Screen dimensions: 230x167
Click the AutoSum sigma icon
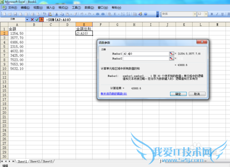(x=115, y=14)
